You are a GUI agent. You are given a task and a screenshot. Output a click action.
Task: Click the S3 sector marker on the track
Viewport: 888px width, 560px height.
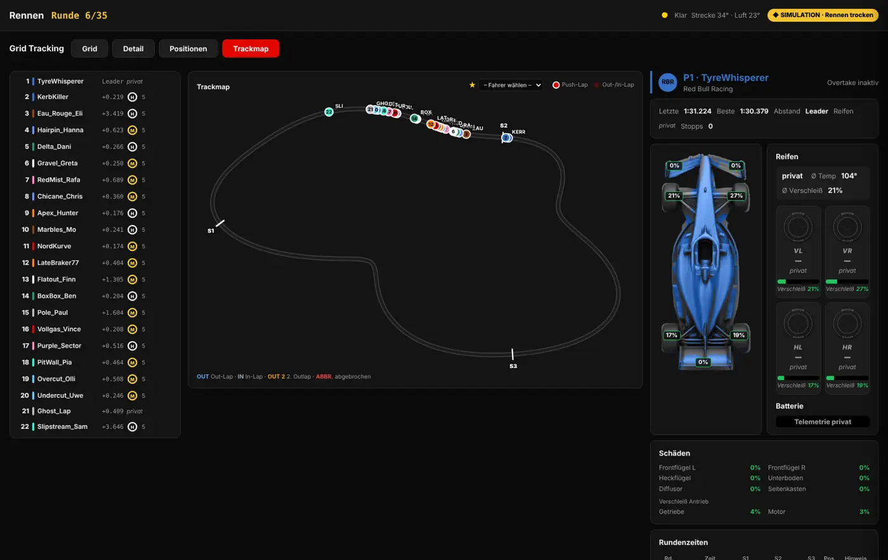point(513,354)
